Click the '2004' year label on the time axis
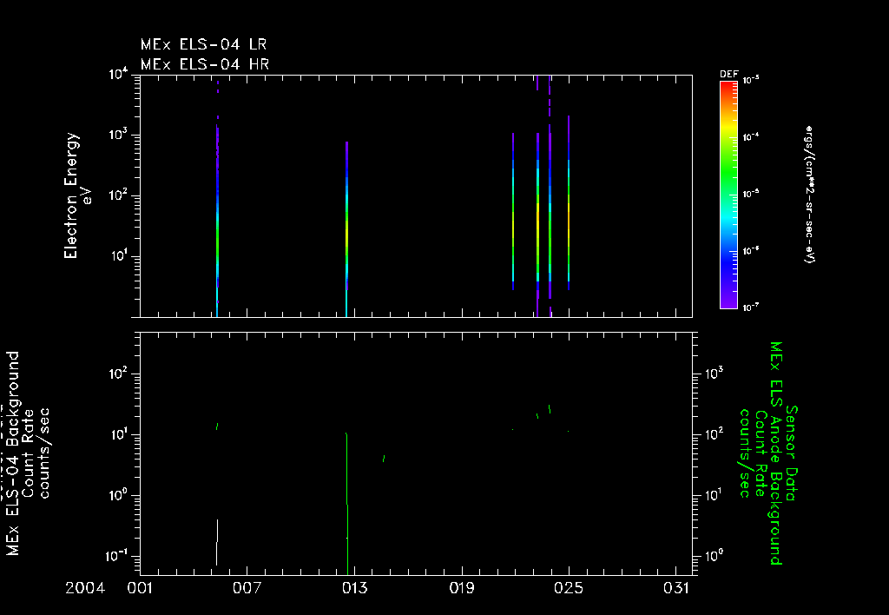Image resolution: width=889 pixels, height=615 pixels. (x=85, y=588)
